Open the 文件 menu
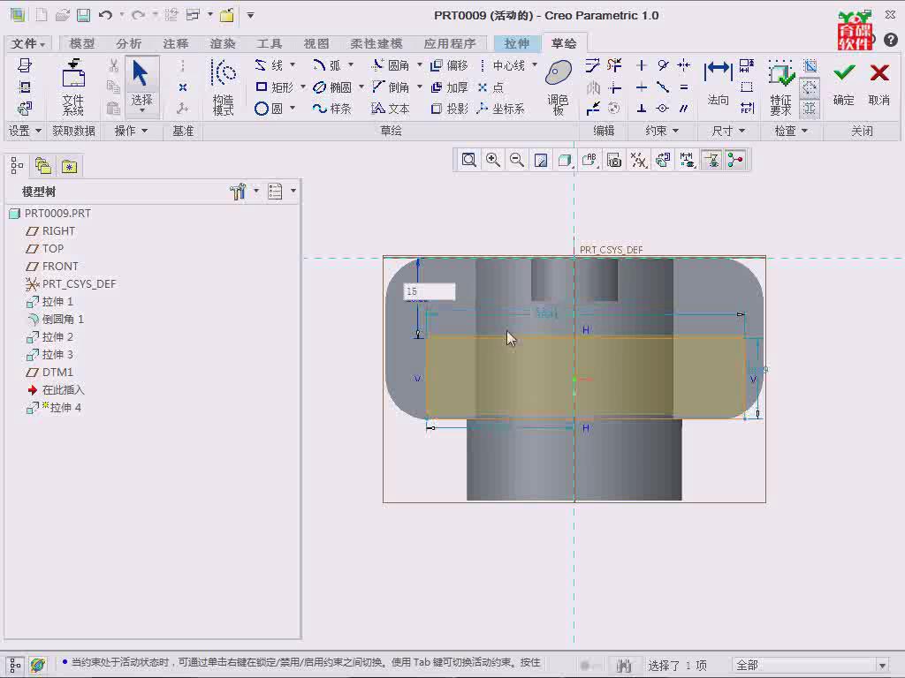The height and width of the screenshot is (678, 905). click(x=27, y=43)
